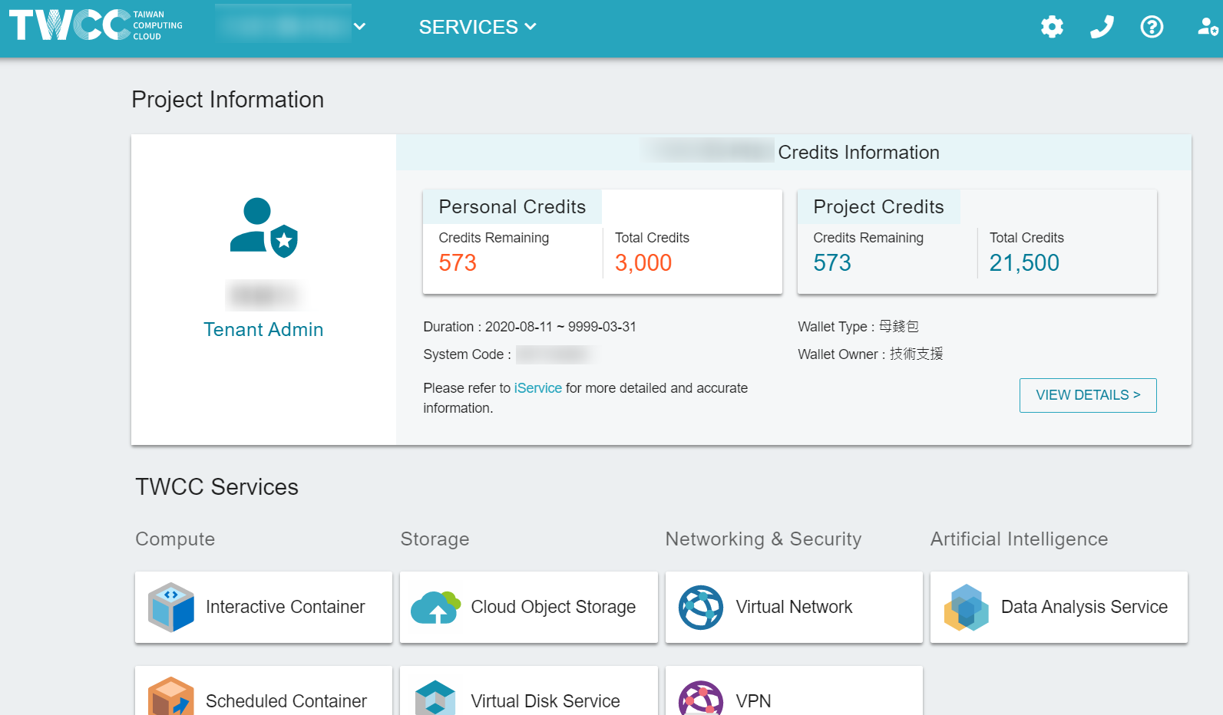The image size is (1223, 715).
Task: Expand the project selector dropdown chevron
Action: point(359,27)
